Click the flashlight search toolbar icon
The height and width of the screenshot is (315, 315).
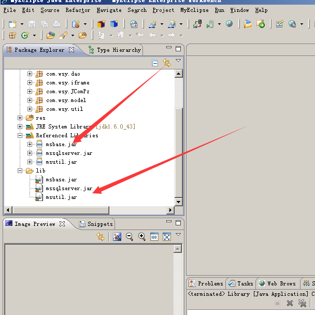(63, 36)
